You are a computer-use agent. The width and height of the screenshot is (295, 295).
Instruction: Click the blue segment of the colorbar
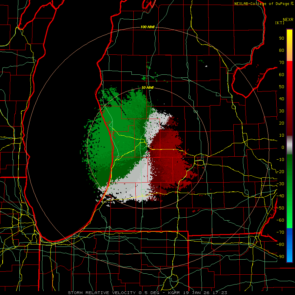tap(289, 245)
